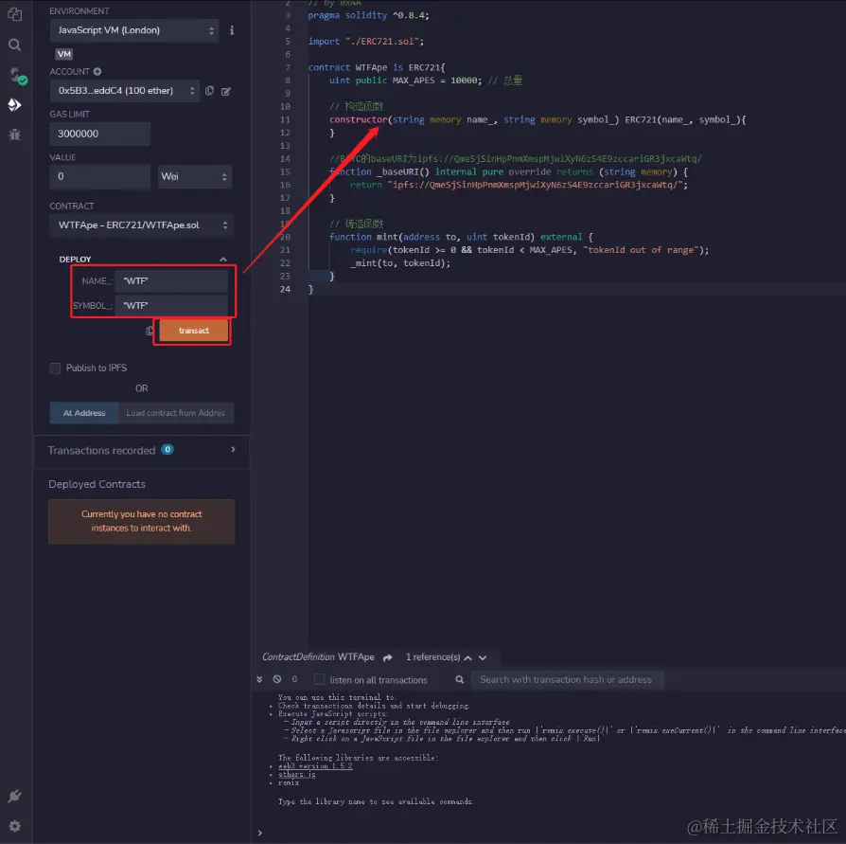Image resolution: width=846 pixels, height=844 pixels.
Task: Expand the Transactions recorded section
Action: (233, 450)
